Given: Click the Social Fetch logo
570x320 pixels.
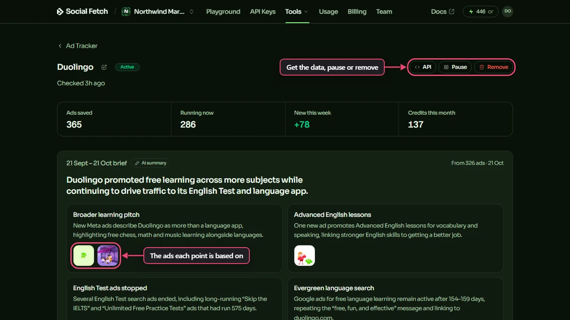Looking at the screenshot, I should 82,12.
